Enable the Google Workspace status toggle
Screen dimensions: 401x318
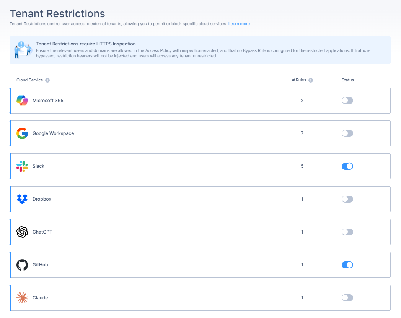coord(347,133)
